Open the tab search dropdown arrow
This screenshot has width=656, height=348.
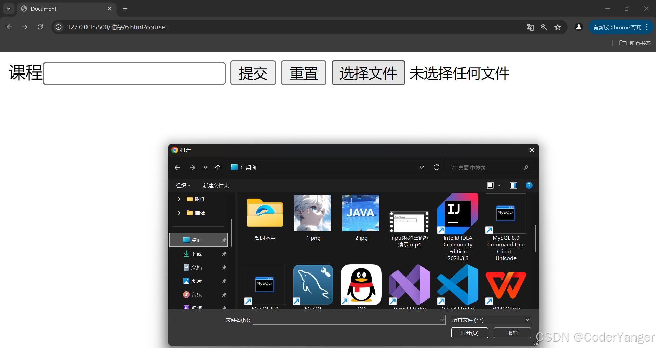[x=9, y=9]
